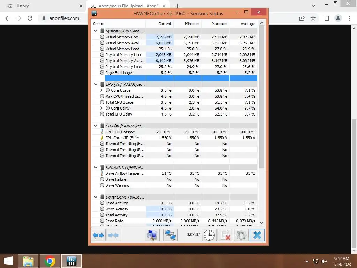Select the Drive Failure row
This screenshot has height=268, width=357.
(174, 179)
